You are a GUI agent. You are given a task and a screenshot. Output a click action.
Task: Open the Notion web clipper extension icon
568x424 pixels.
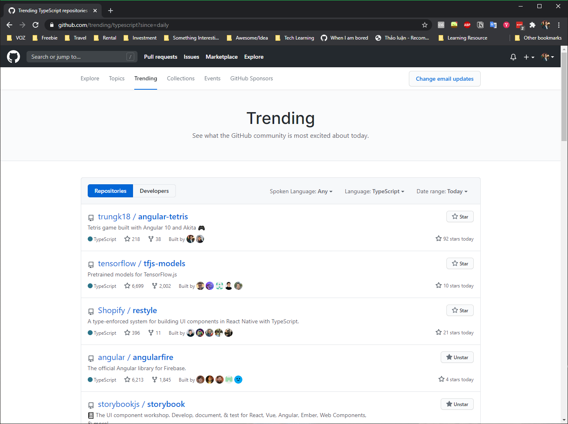[480, 25]
